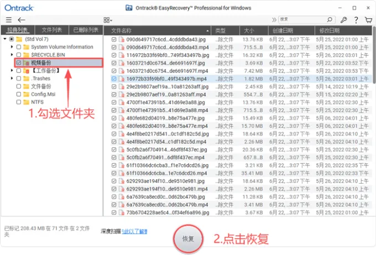Viewport: 376px width, 255px height.
Task: Sort by 大小 column header
Action: click(254, 30)
